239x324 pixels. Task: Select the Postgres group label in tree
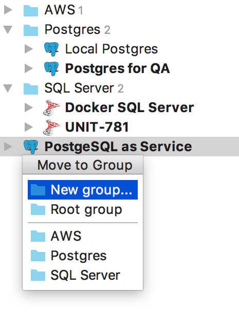(x=72, y=30)
